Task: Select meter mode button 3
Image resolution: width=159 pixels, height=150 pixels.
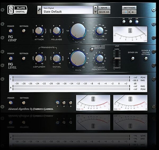Action: tap(70, 103)
